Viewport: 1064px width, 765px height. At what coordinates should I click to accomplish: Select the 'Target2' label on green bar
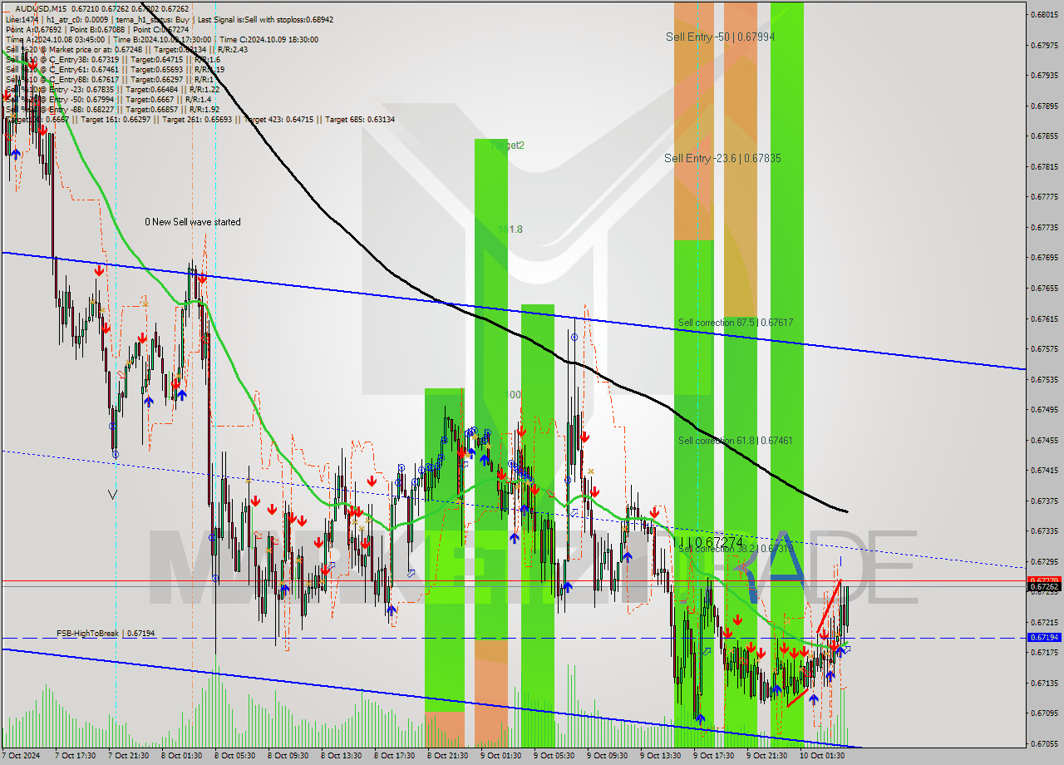(x=508, y=145)
